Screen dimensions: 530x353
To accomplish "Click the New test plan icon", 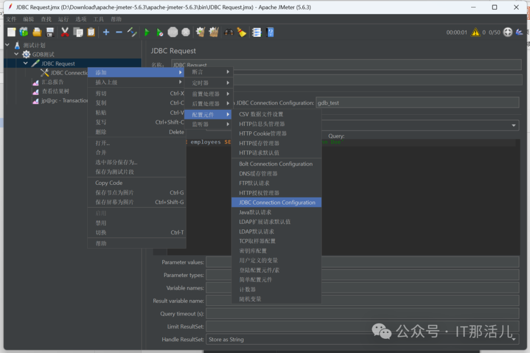I will click(11, 32).
